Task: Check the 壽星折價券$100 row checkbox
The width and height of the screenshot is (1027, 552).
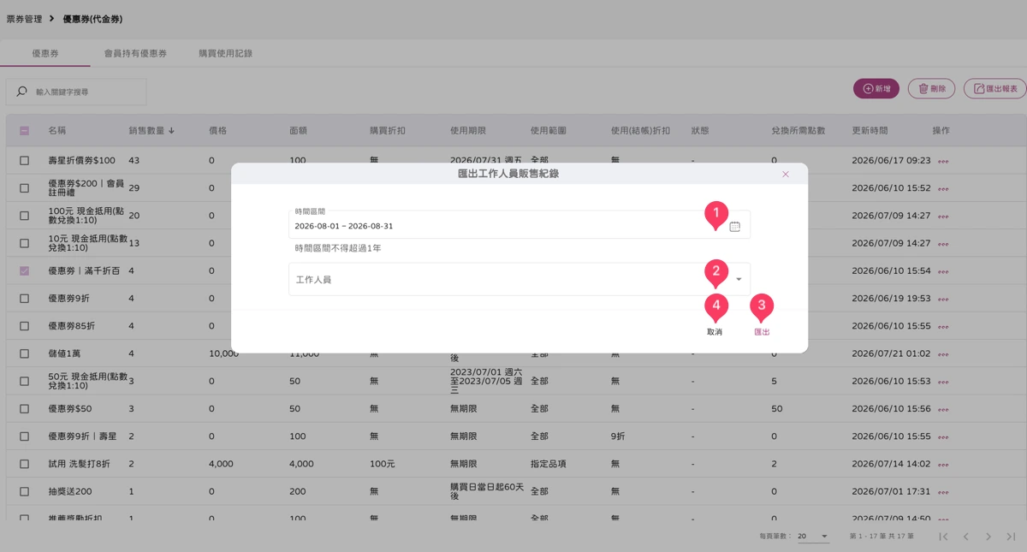Action: 24,160
